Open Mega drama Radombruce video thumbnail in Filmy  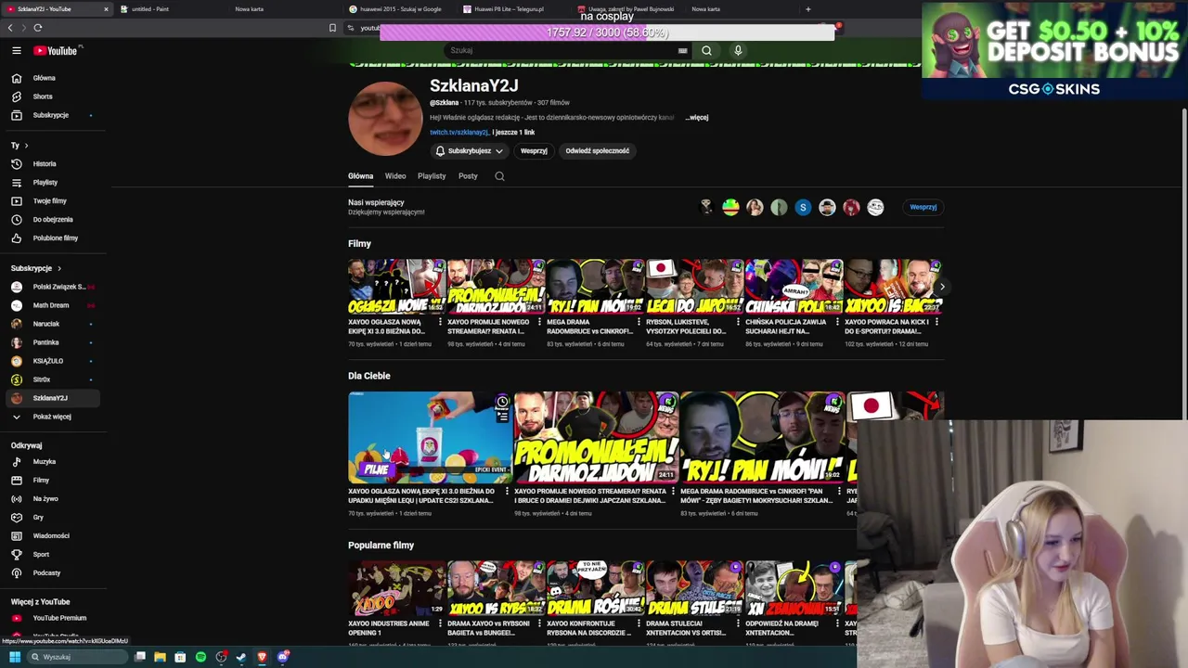point(594,287)
